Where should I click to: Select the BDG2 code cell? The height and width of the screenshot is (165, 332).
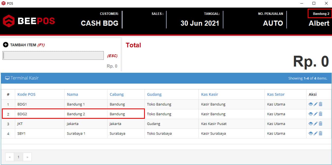click(39, 114)
